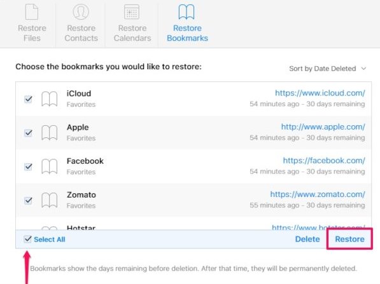This screenshot has height=284, width=380.
Task: Click the Zomato bookmark book icon
Action: [x=50, y=200]
